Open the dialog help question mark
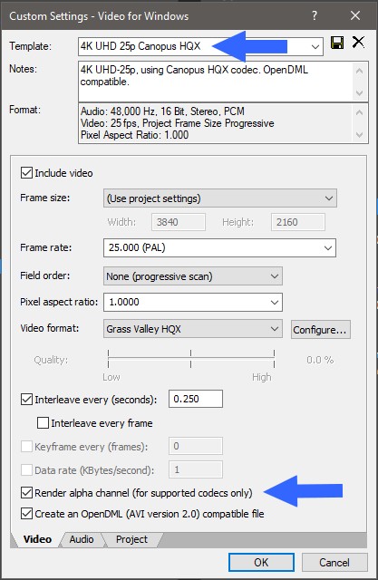The height and width of the screenshot is (580, 378). 315,15
